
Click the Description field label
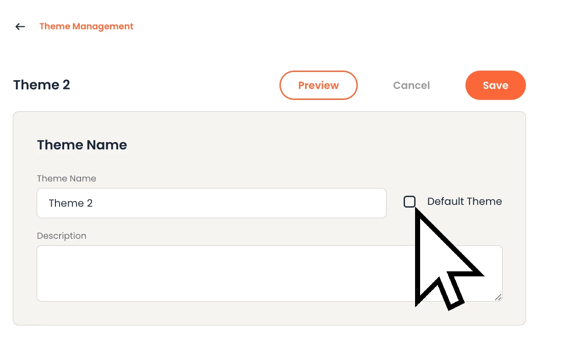coord(61,236)
